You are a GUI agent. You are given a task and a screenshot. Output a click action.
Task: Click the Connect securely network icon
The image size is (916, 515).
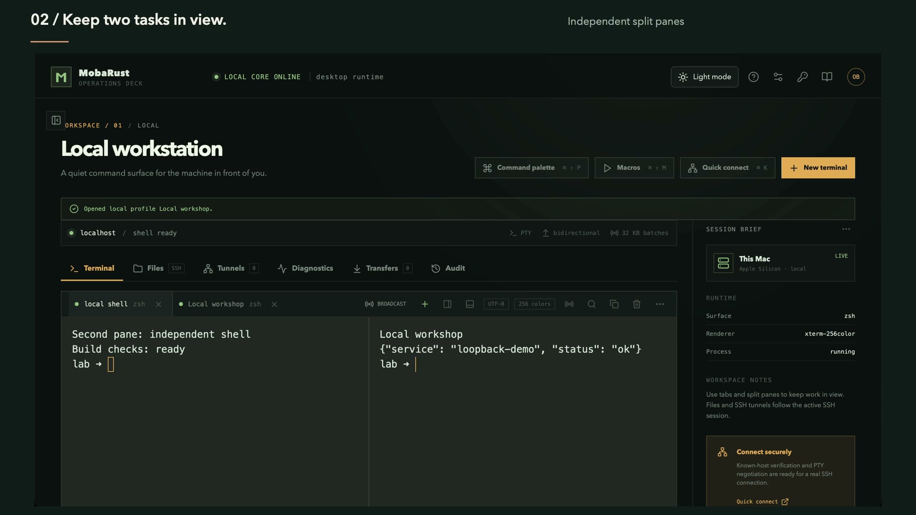722,452
